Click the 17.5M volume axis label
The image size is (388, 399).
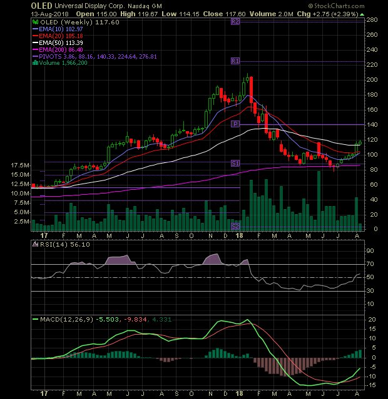click(x=20, y=165)
